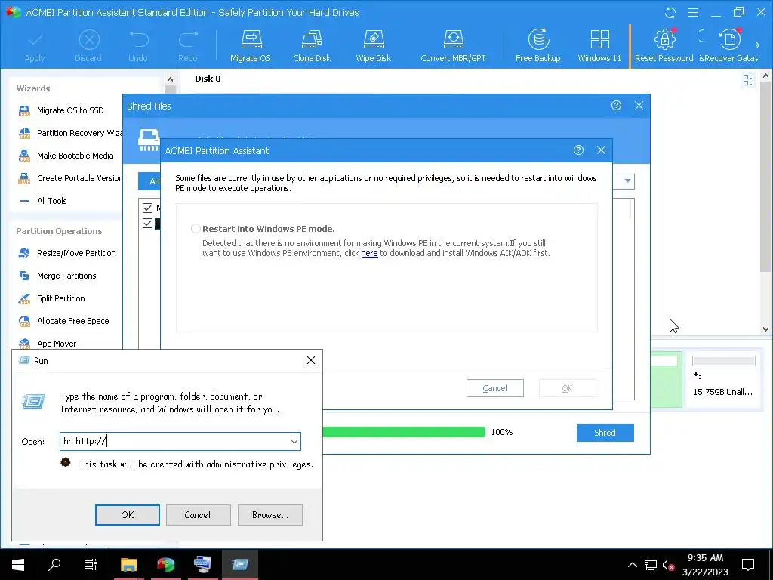773x580 pixels.
Task: Open File Explorer from taskbar
Action: [128, 564]
